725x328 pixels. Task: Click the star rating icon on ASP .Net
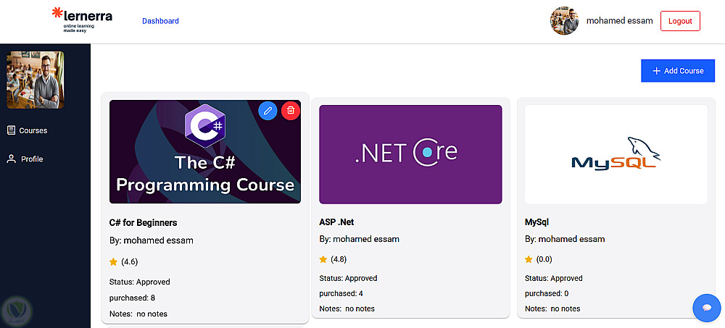click(323, 259)
